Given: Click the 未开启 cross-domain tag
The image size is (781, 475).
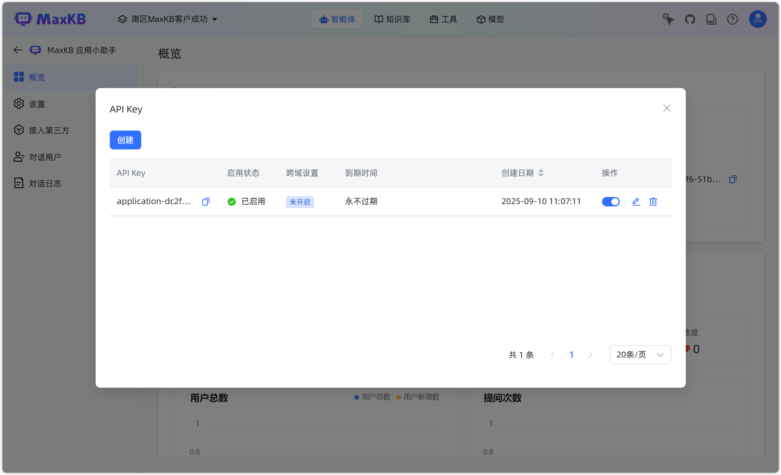Looking at the screenshot, I should (299, 202).
